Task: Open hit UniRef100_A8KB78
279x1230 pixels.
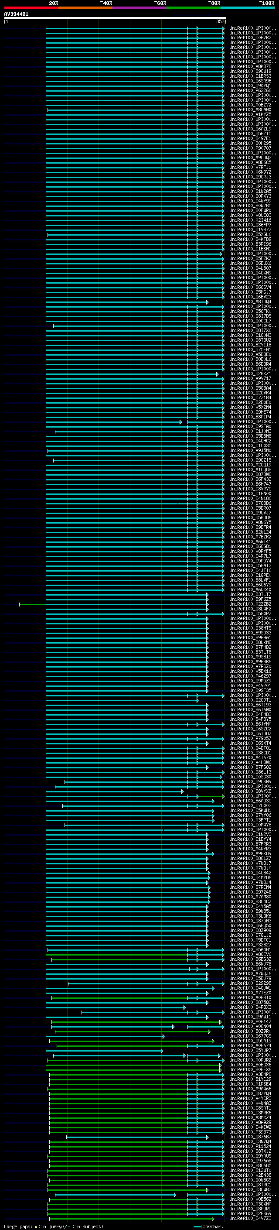Action: [250, 66]
